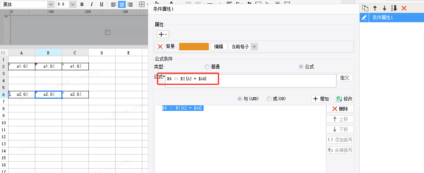Image resolution: width=424 pixels, height=173 pixels.
Task: Click the 定义 formula button
Action: point(345,78)
